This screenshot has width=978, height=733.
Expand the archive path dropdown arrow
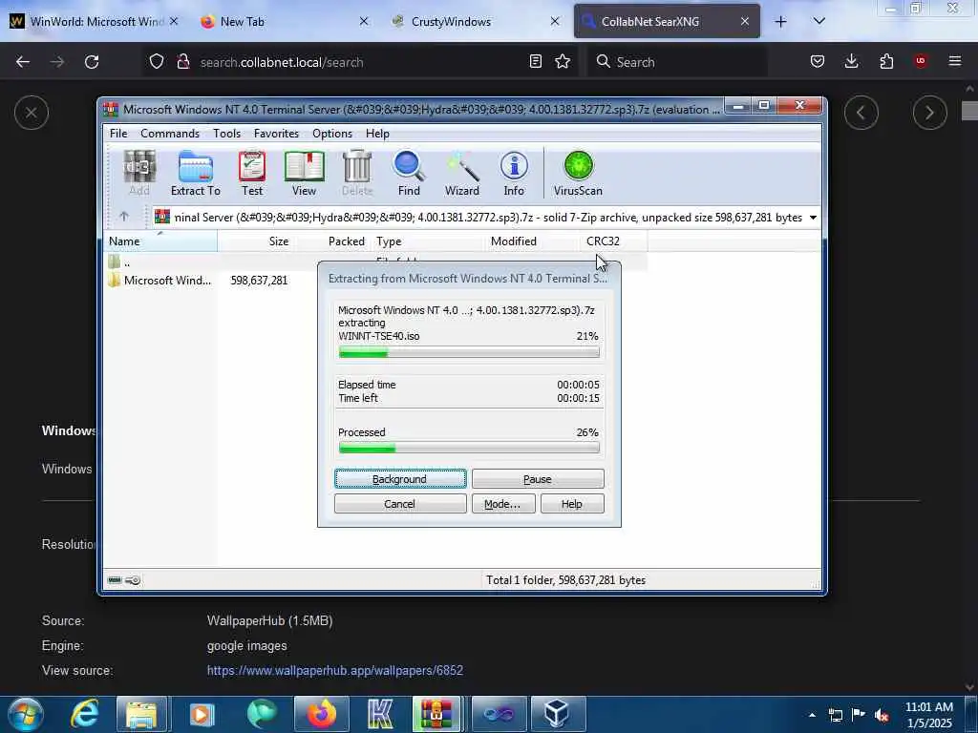coord(813,218)
